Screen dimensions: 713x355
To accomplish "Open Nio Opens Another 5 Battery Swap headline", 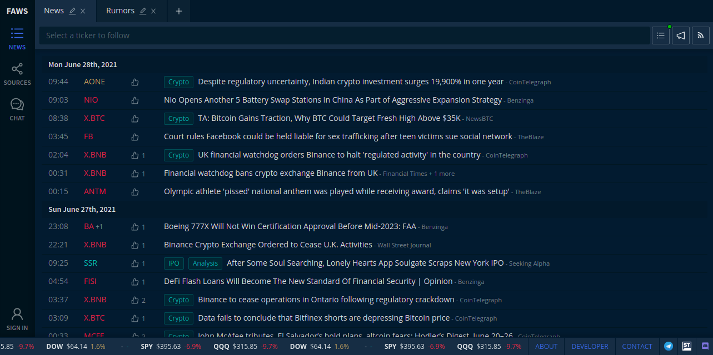I will coord(333,100).
